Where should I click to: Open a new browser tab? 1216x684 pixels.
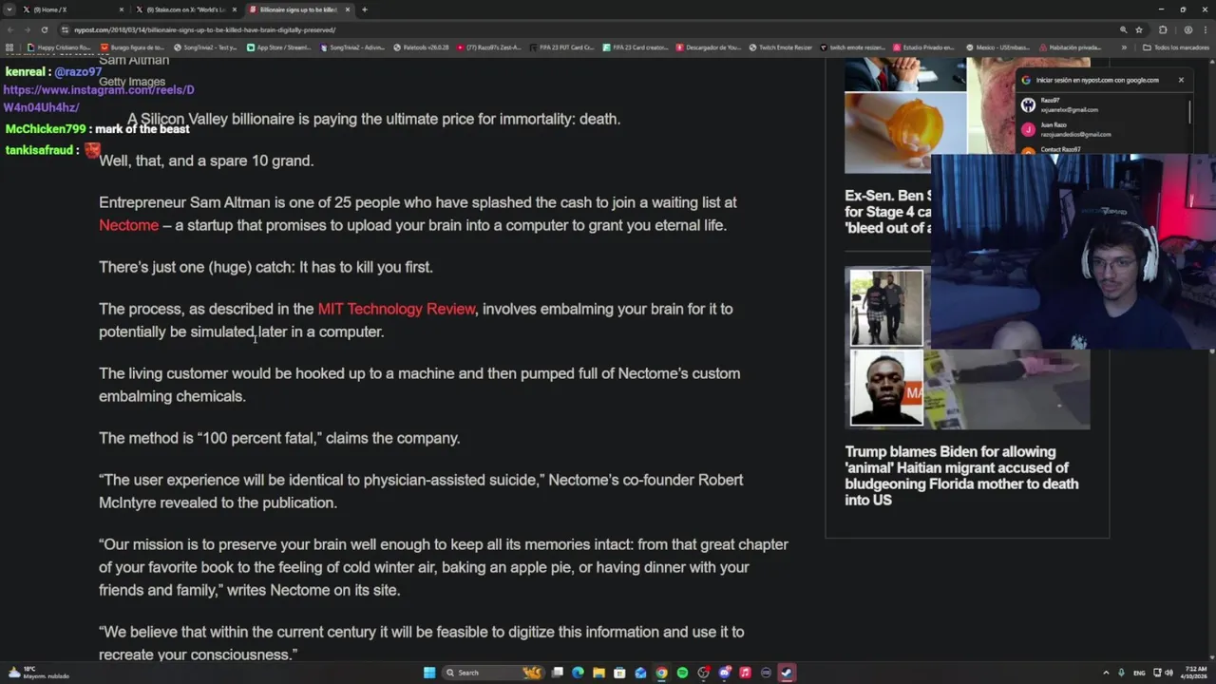[x=365, y=9]
